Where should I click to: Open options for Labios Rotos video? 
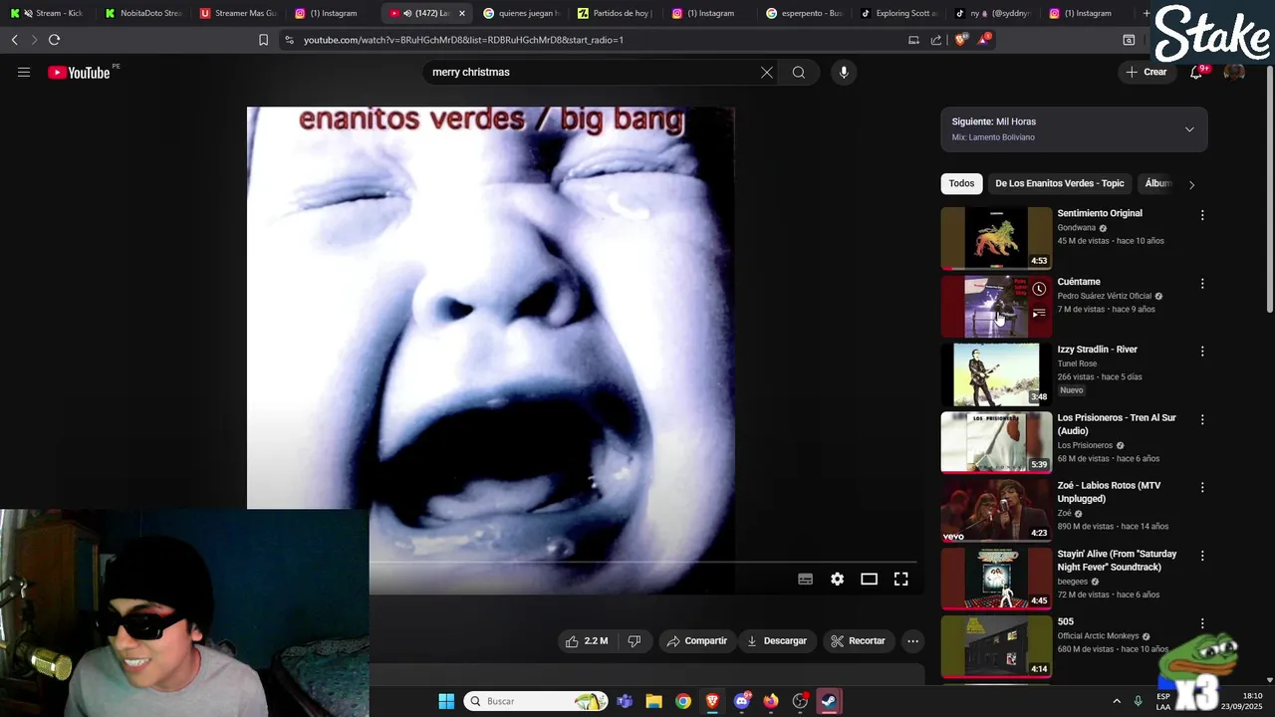click(1202, 487)
